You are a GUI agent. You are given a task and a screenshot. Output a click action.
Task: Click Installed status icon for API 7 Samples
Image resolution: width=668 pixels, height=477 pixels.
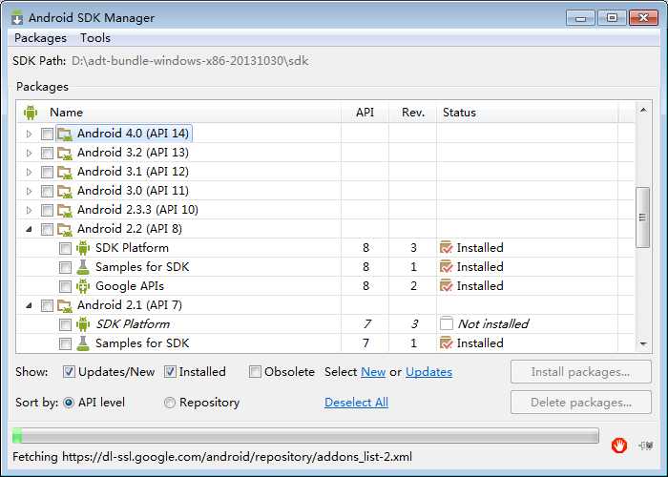click(446, 342)
